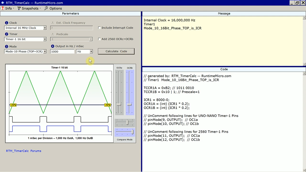Open the RTM_TimerCalc Forums link
This screenshot has height=172, width=306.
pos(23,151)
